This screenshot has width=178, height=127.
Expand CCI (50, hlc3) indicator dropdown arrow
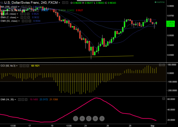click(17, 66)
